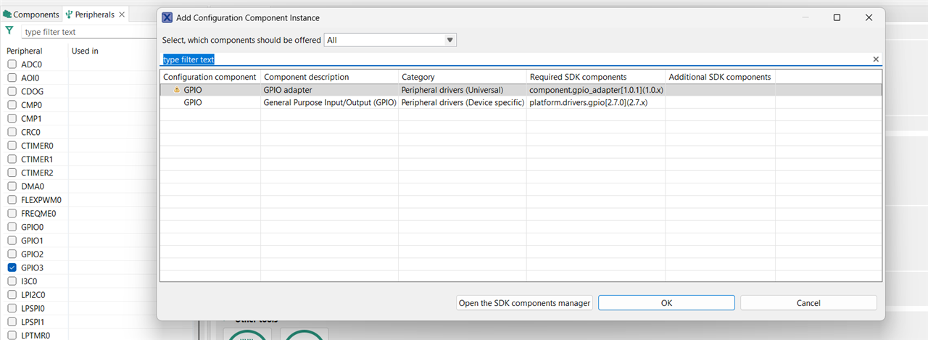Tick the CMP1 checkbox
Screen dimensions: 928x340
pos(12,119)
